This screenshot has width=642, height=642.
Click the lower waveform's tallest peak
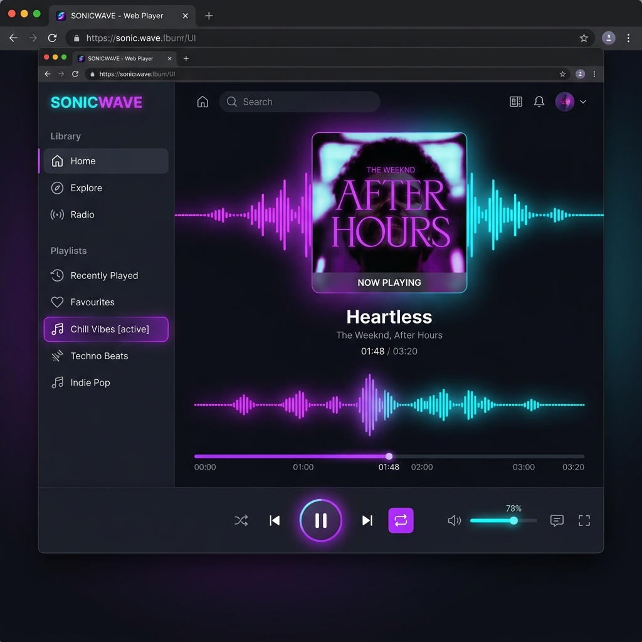[369, 404]
